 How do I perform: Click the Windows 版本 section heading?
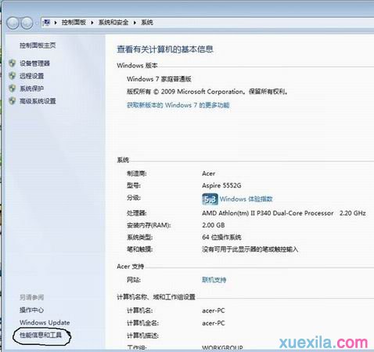[x=137, y=65]
